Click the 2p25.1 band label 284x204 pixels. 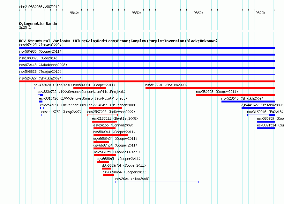point(25,27)
